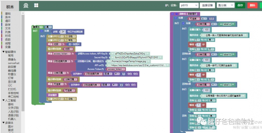Open the 人脸识别 subcategory
Screen dimensions: 262x133
[x=13, y=111]
